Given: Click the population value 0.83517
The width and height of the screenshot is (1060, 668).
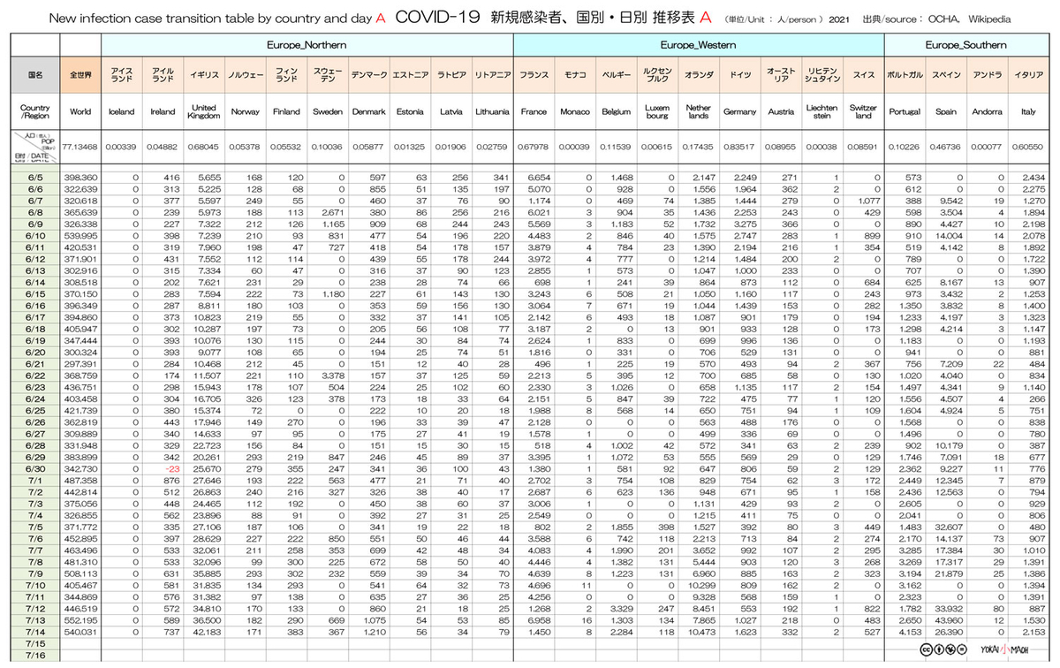Looking at the screenshot, I should point(739,148).
